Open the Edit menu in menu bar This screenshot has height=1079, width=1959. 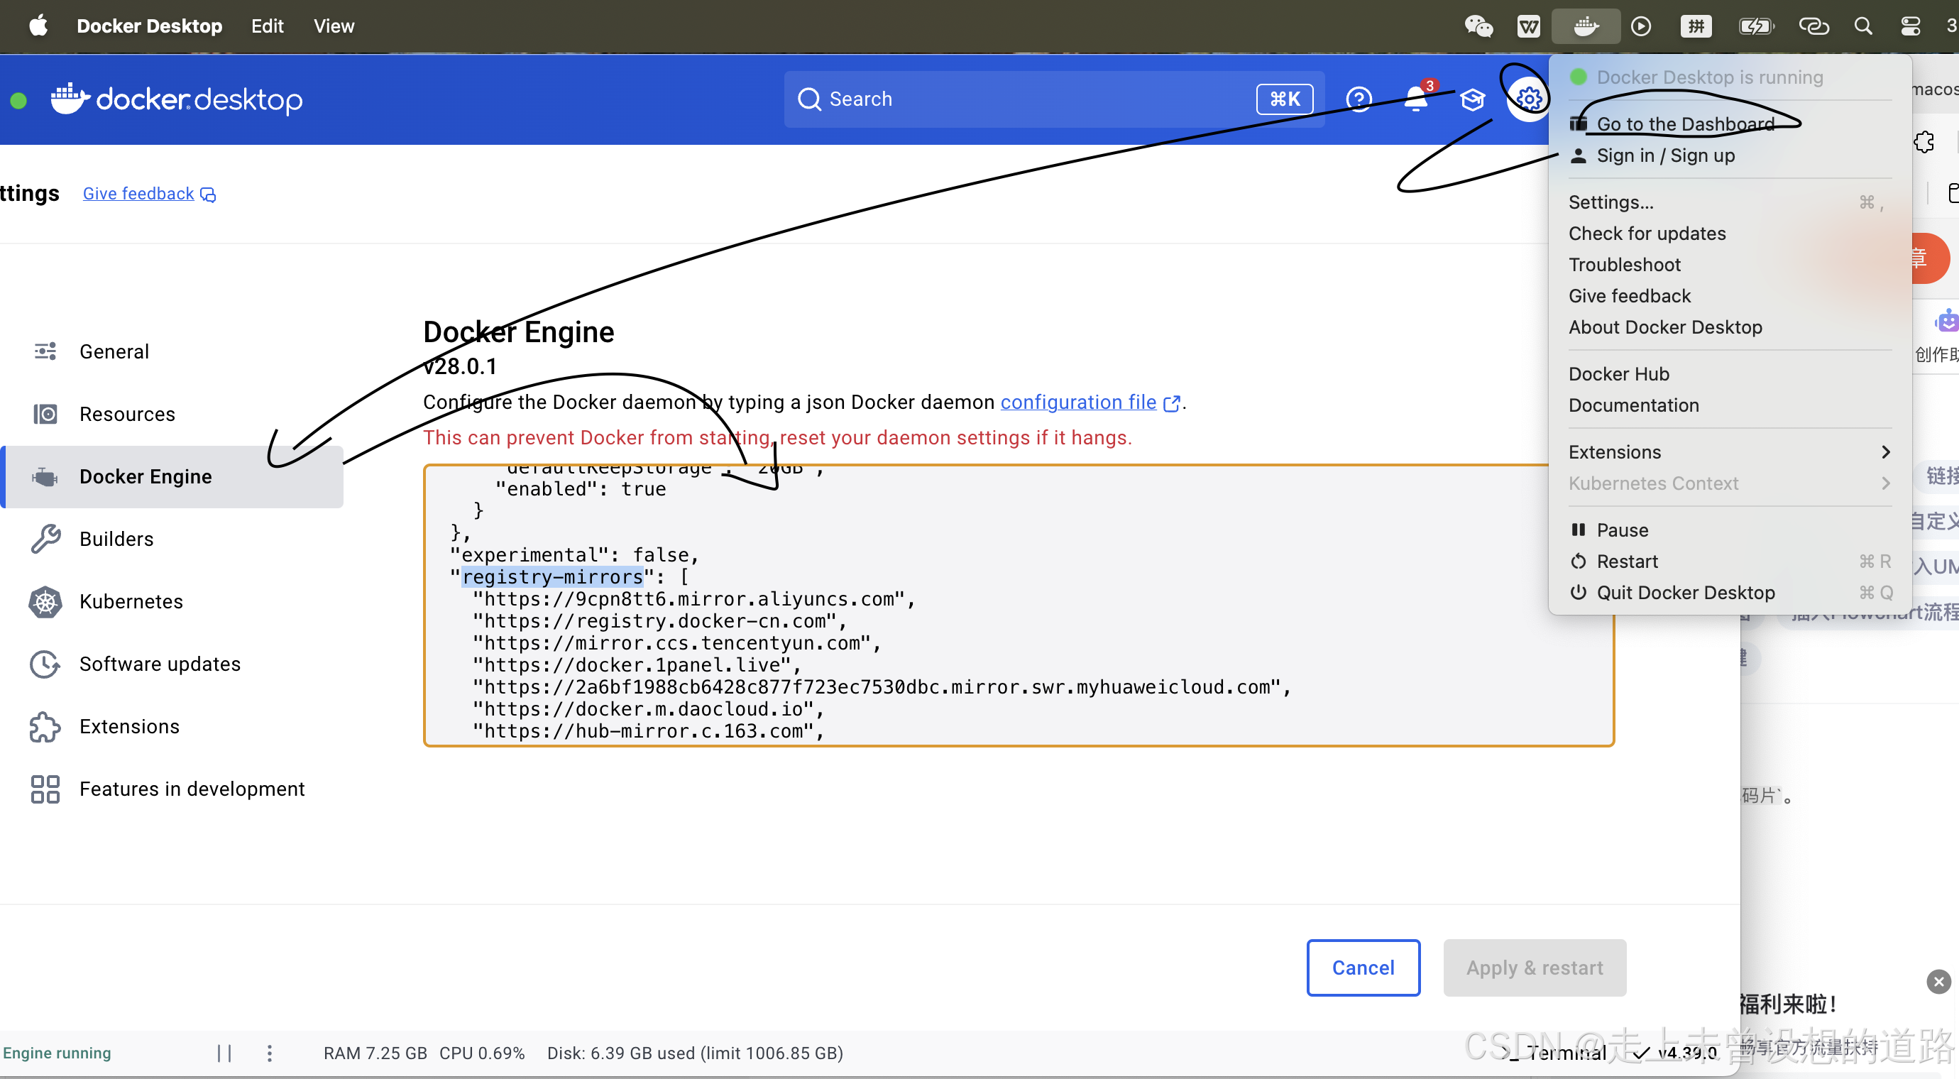(267, 26)
